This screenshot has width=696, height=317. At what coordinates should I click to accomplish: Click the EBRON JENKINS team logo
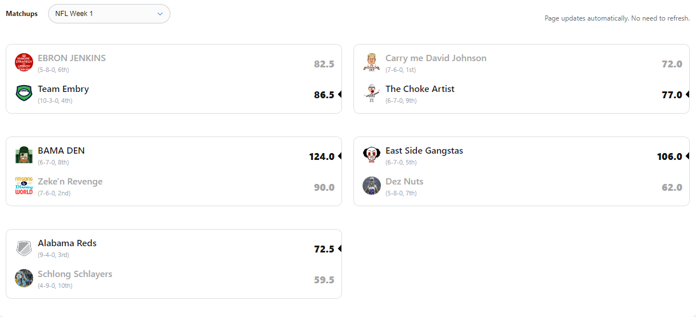click(24, 62)
